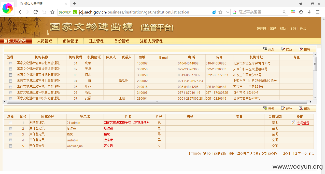
Task: Open downloads with the arrow icon
Action: 309,12
